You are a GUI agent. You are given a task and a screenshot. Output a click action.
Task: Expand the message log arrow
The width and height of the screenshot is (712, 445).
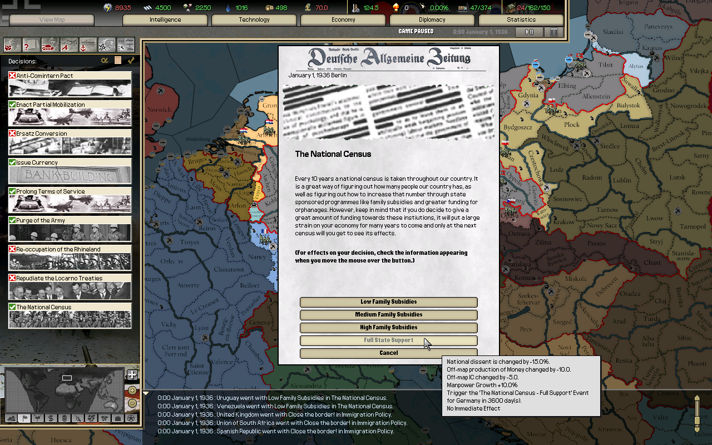[x=146, y=393]
